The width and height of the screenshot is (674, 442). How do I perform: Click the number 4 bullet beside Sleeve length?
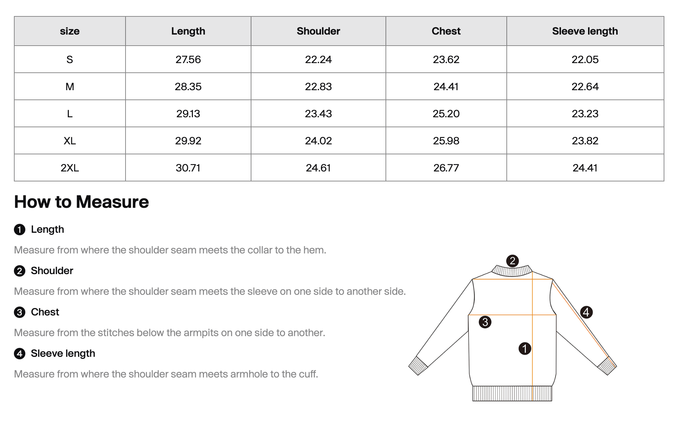[x=20, y=354]
